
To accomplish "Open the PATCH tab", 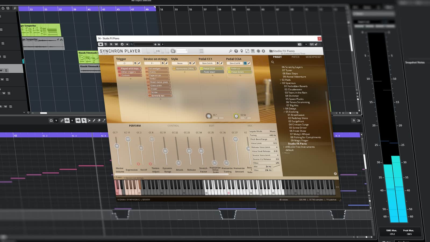I will pyautogui.click(x=295, y=57).
